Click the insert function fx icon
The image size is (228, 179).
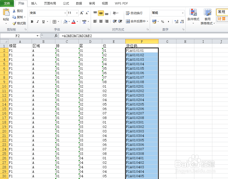pos(56,36)
